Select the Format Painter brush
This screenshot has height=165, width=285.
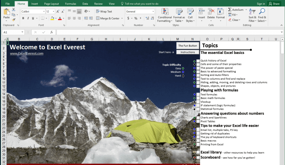14,20
